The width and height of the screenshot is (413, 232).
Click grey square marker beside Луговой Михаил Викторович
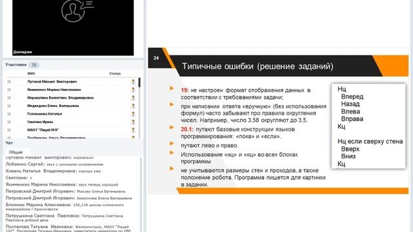click(9, 82)
